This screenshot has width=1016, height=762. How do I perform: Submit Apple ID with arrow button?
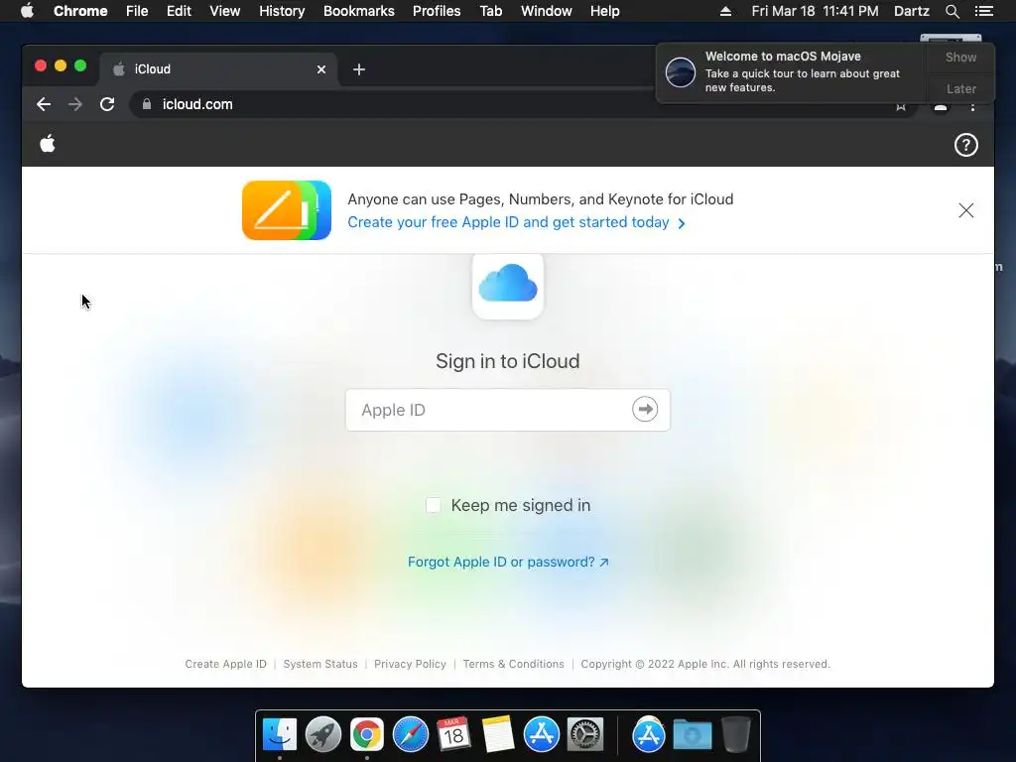[x=645, y=409]
